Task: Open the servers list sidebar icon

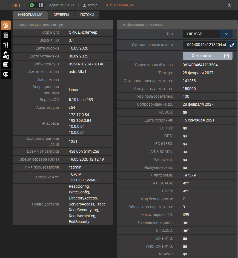Action: click(6, 35)
